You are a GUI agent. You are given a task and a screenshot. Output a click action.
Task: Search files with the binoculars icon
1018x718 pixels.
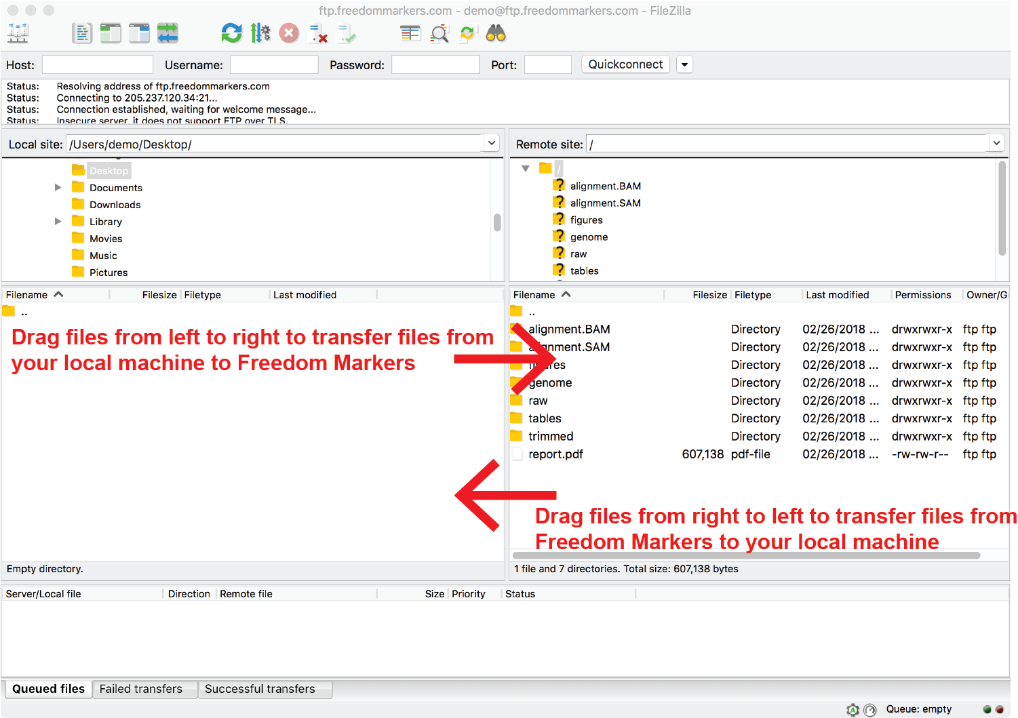pos(496,33)
